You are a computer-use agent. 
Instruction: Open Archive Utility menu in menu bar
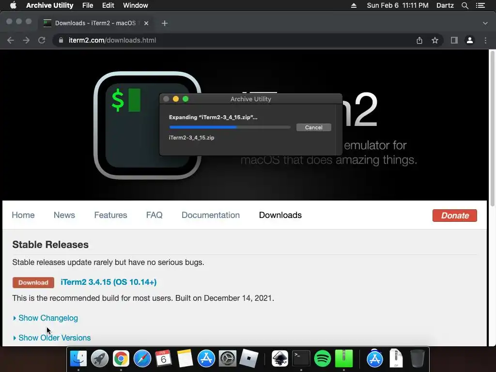point(50,5)
